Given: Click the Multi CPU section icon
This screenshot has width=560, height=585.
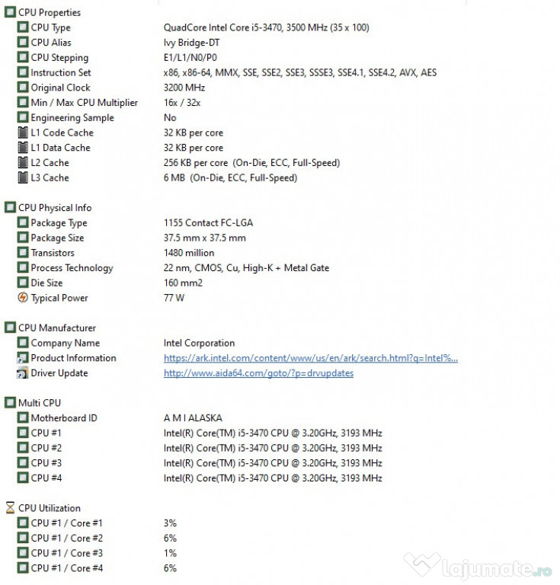Looking at the screenshot, I should tap(10, 403).
